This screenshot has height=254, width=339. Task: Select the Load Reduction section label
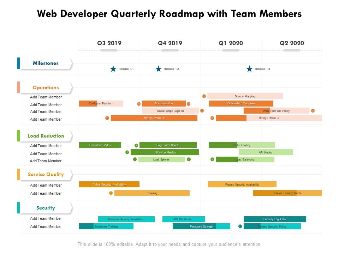point(46,136)
